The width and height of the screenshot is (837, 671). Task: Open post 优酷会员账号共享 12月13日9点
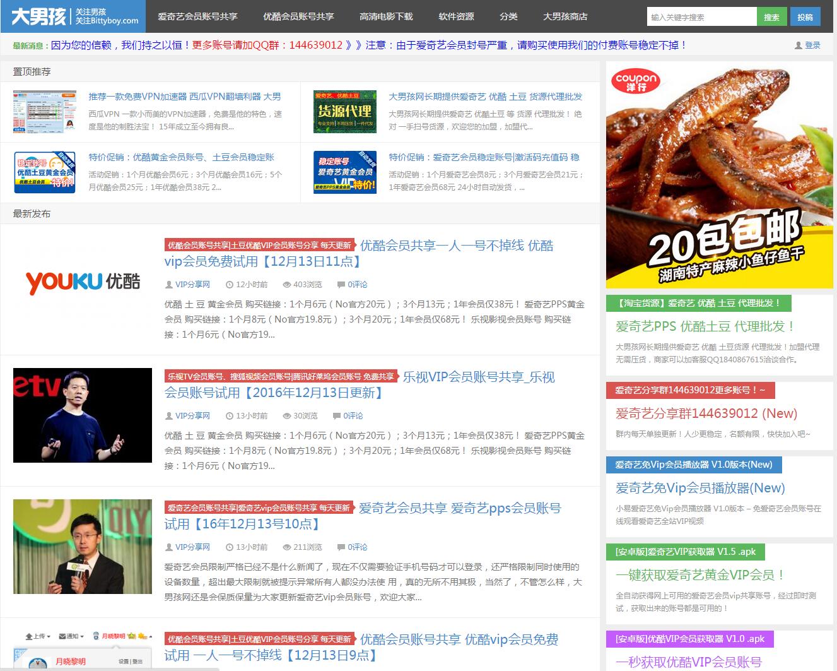click(361, 648)
